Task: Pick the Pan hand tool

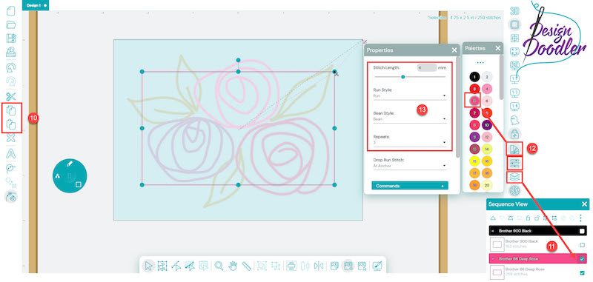Action: click(233, 266)
